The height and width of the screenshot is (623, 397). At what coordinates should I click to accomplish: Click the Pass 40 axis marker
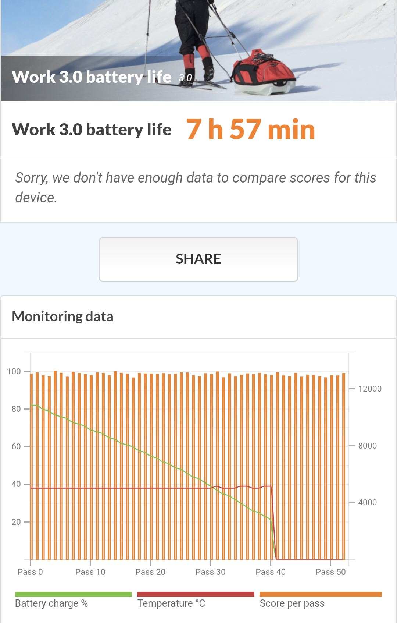coord(271,572)
